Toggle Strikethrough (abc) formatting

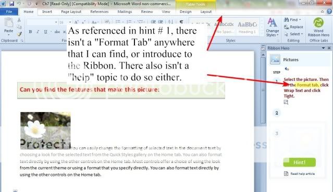pos(57,32)
